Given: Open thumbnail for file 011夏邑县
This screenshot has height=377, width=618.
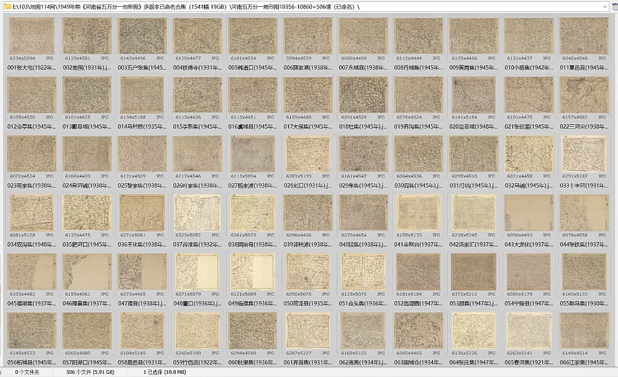Looking at the screenshot, I should [x=584, y=36].
